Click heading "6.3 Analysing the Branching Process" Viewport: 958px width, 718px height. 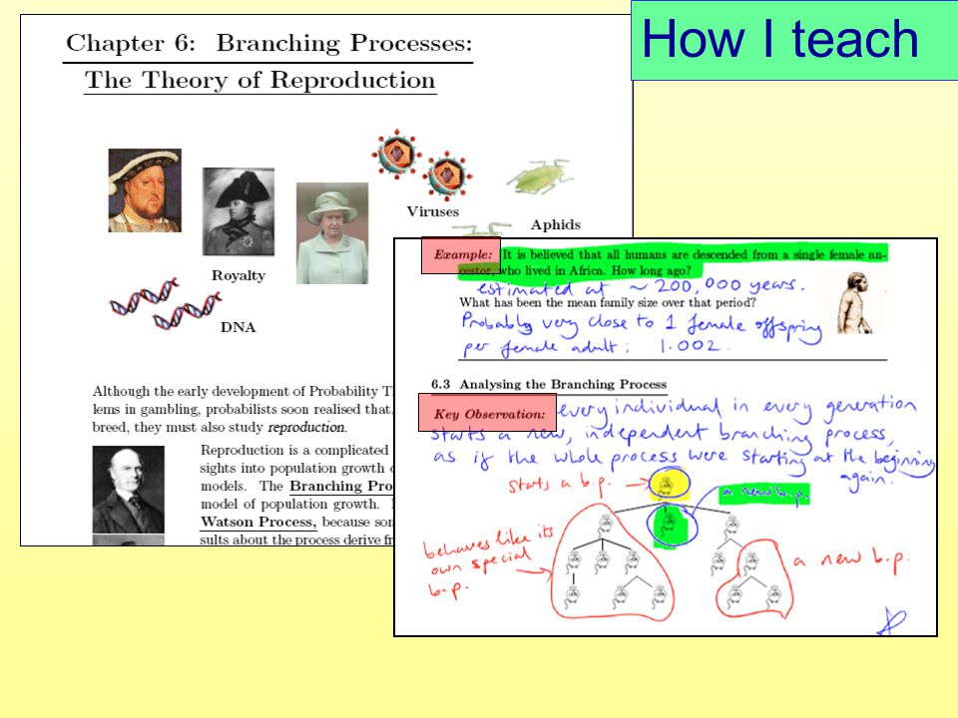pos(549,385)
